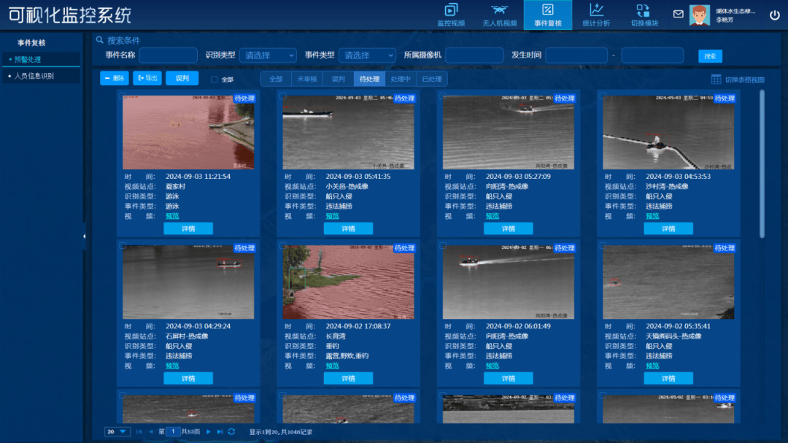Viewport: 788px width, 443px height.
Task: Open the 夏家村 red lake thumbnail
Action: pyautogui.click(x=188, y=132)
